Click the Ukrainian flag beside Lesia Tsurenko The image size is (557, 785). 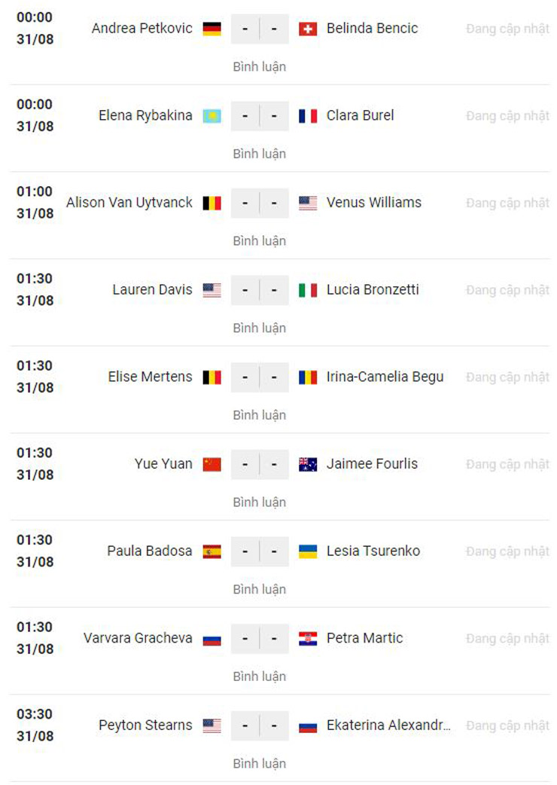point(308,551)
